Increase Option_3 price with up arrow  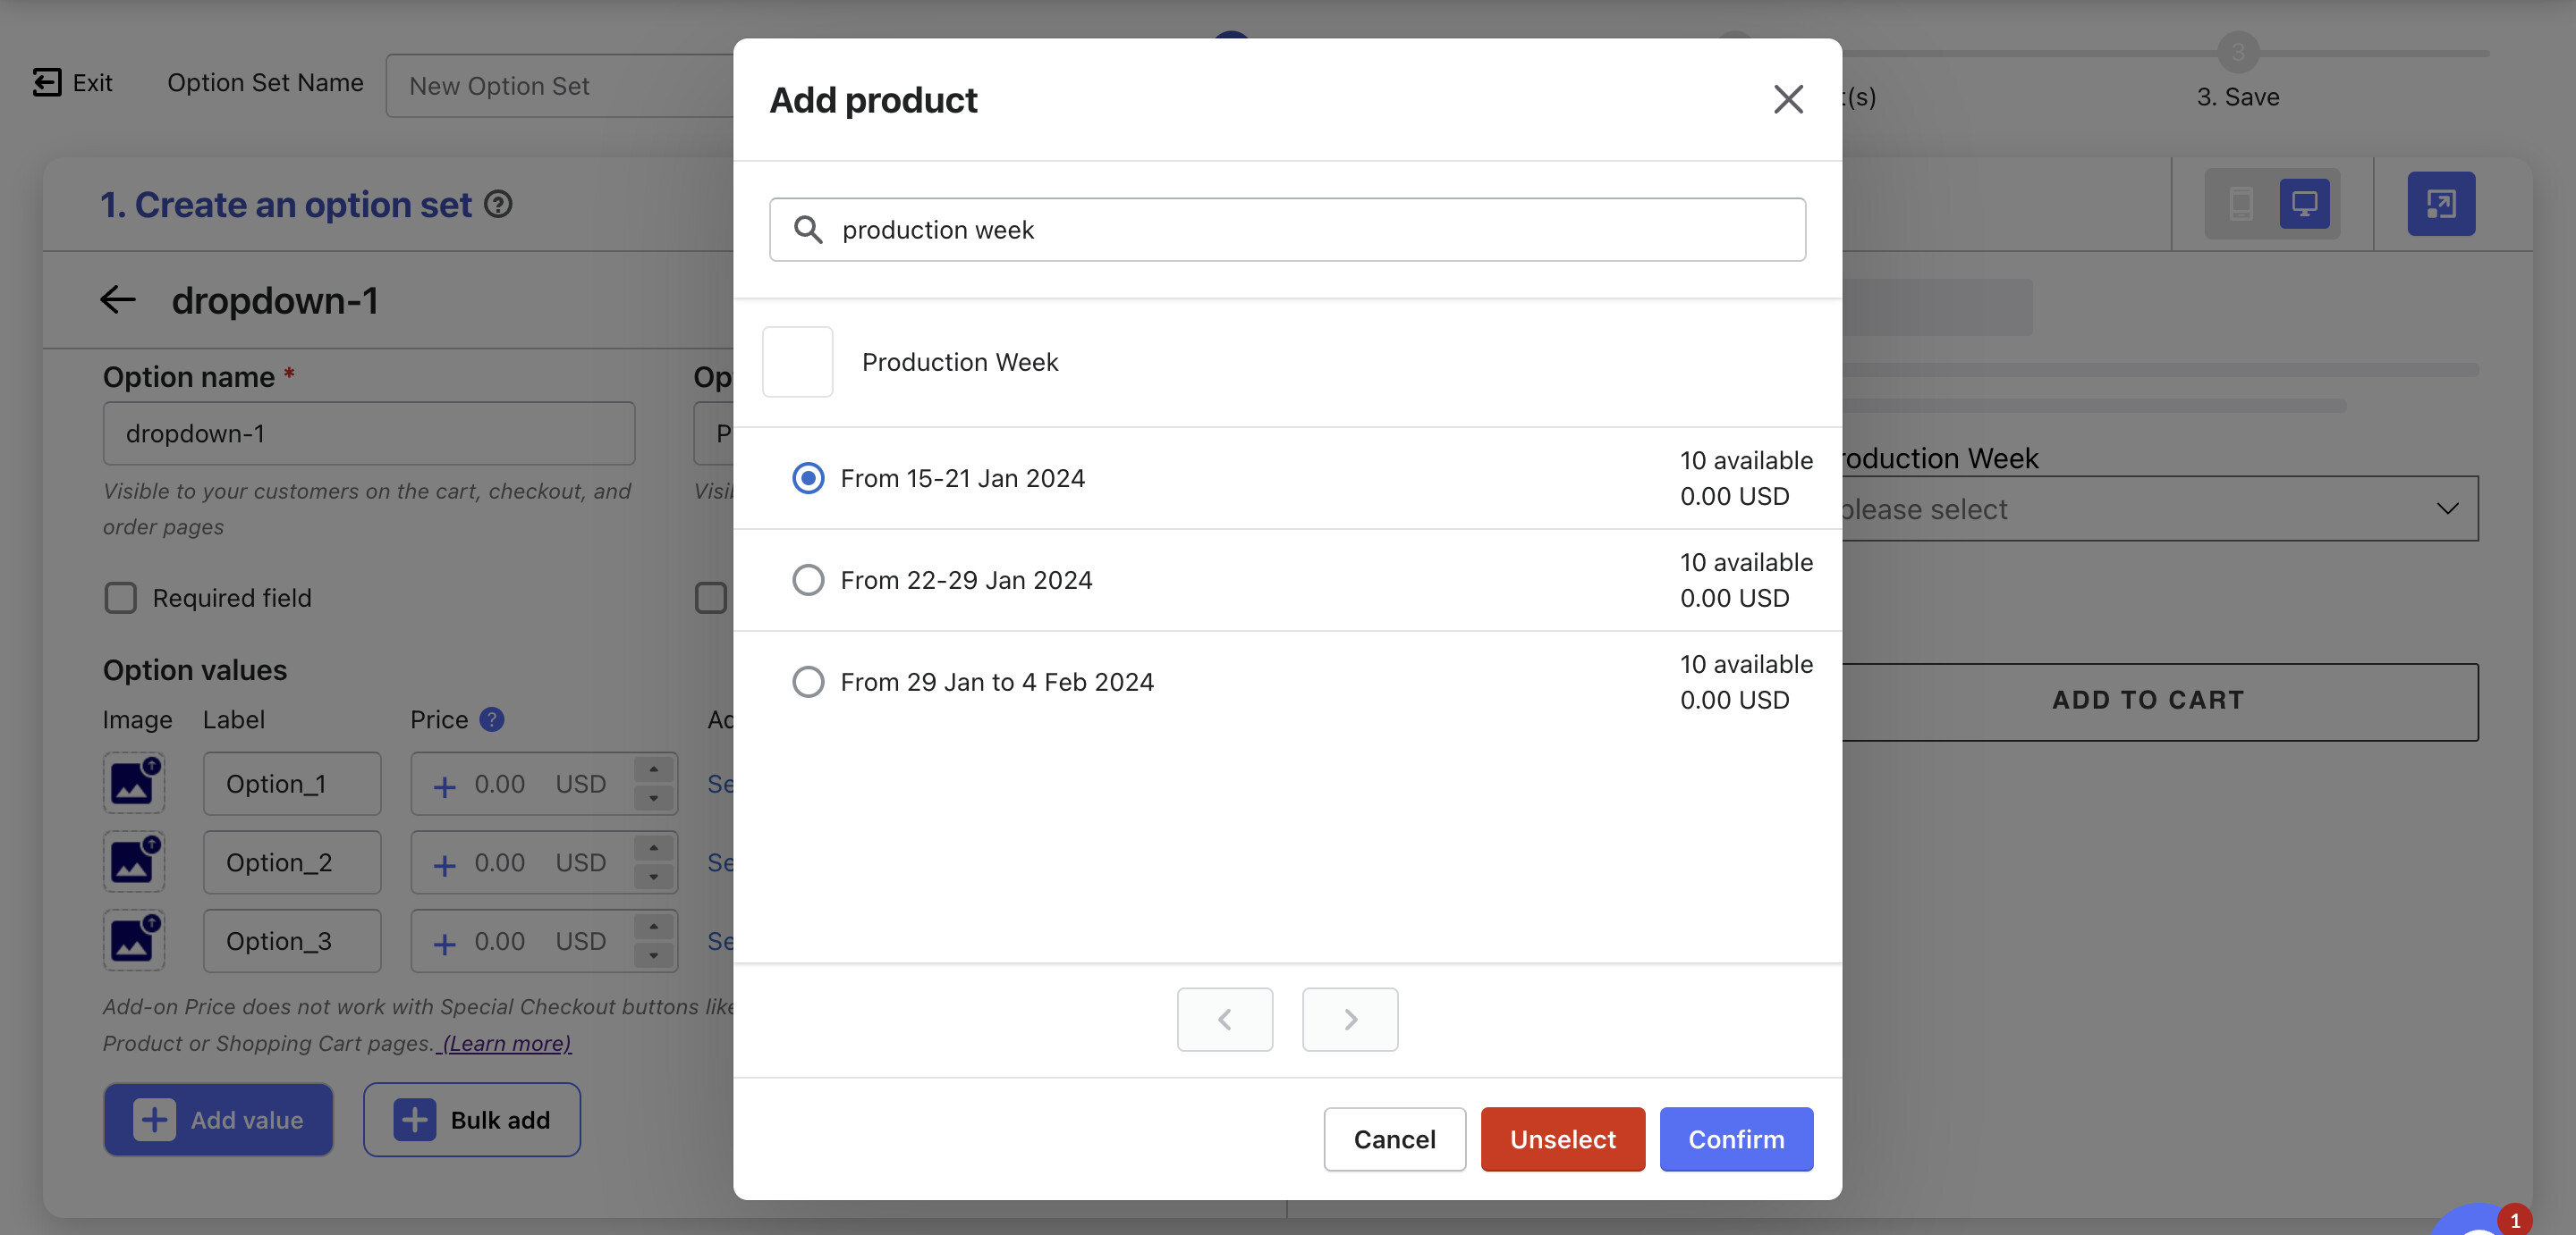click(654, 926)
